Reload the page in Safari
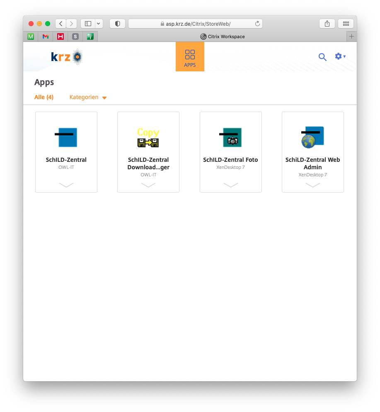The image size is (380, 412). [x=257, y=24]
